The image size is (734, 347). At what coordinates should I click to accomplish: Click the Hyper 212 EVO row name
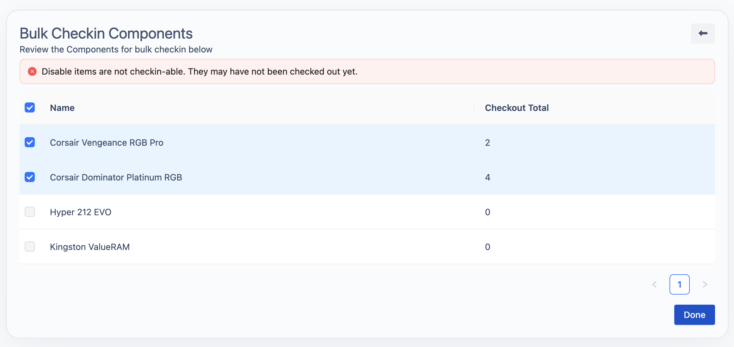(80, 212)
